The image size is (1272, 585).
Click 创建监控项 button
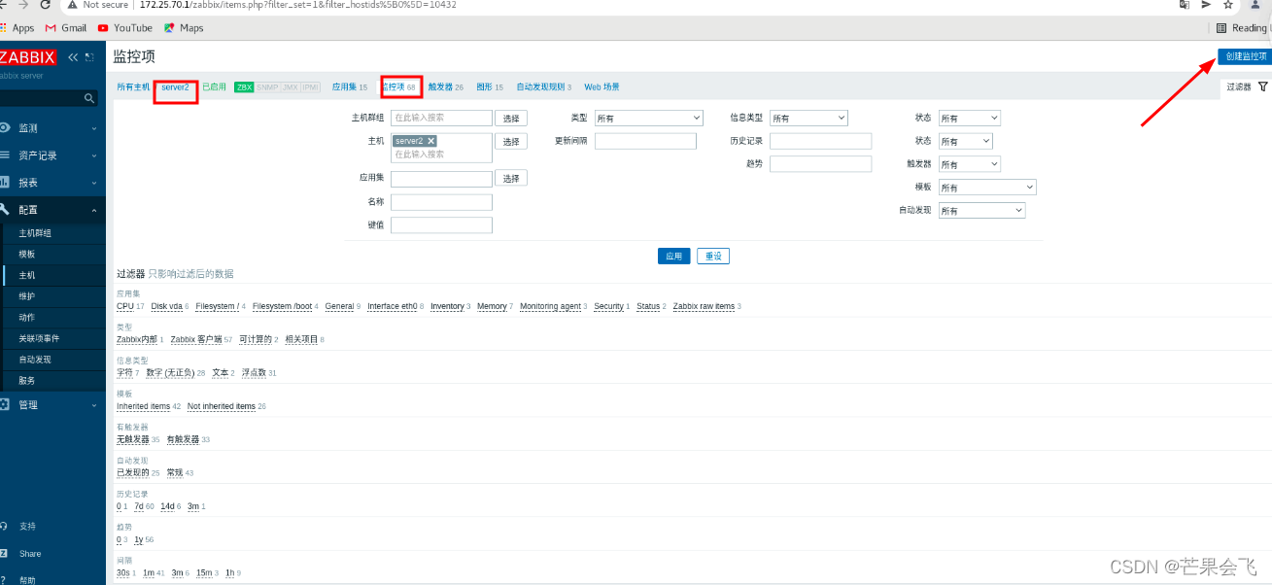[1244, 56]
